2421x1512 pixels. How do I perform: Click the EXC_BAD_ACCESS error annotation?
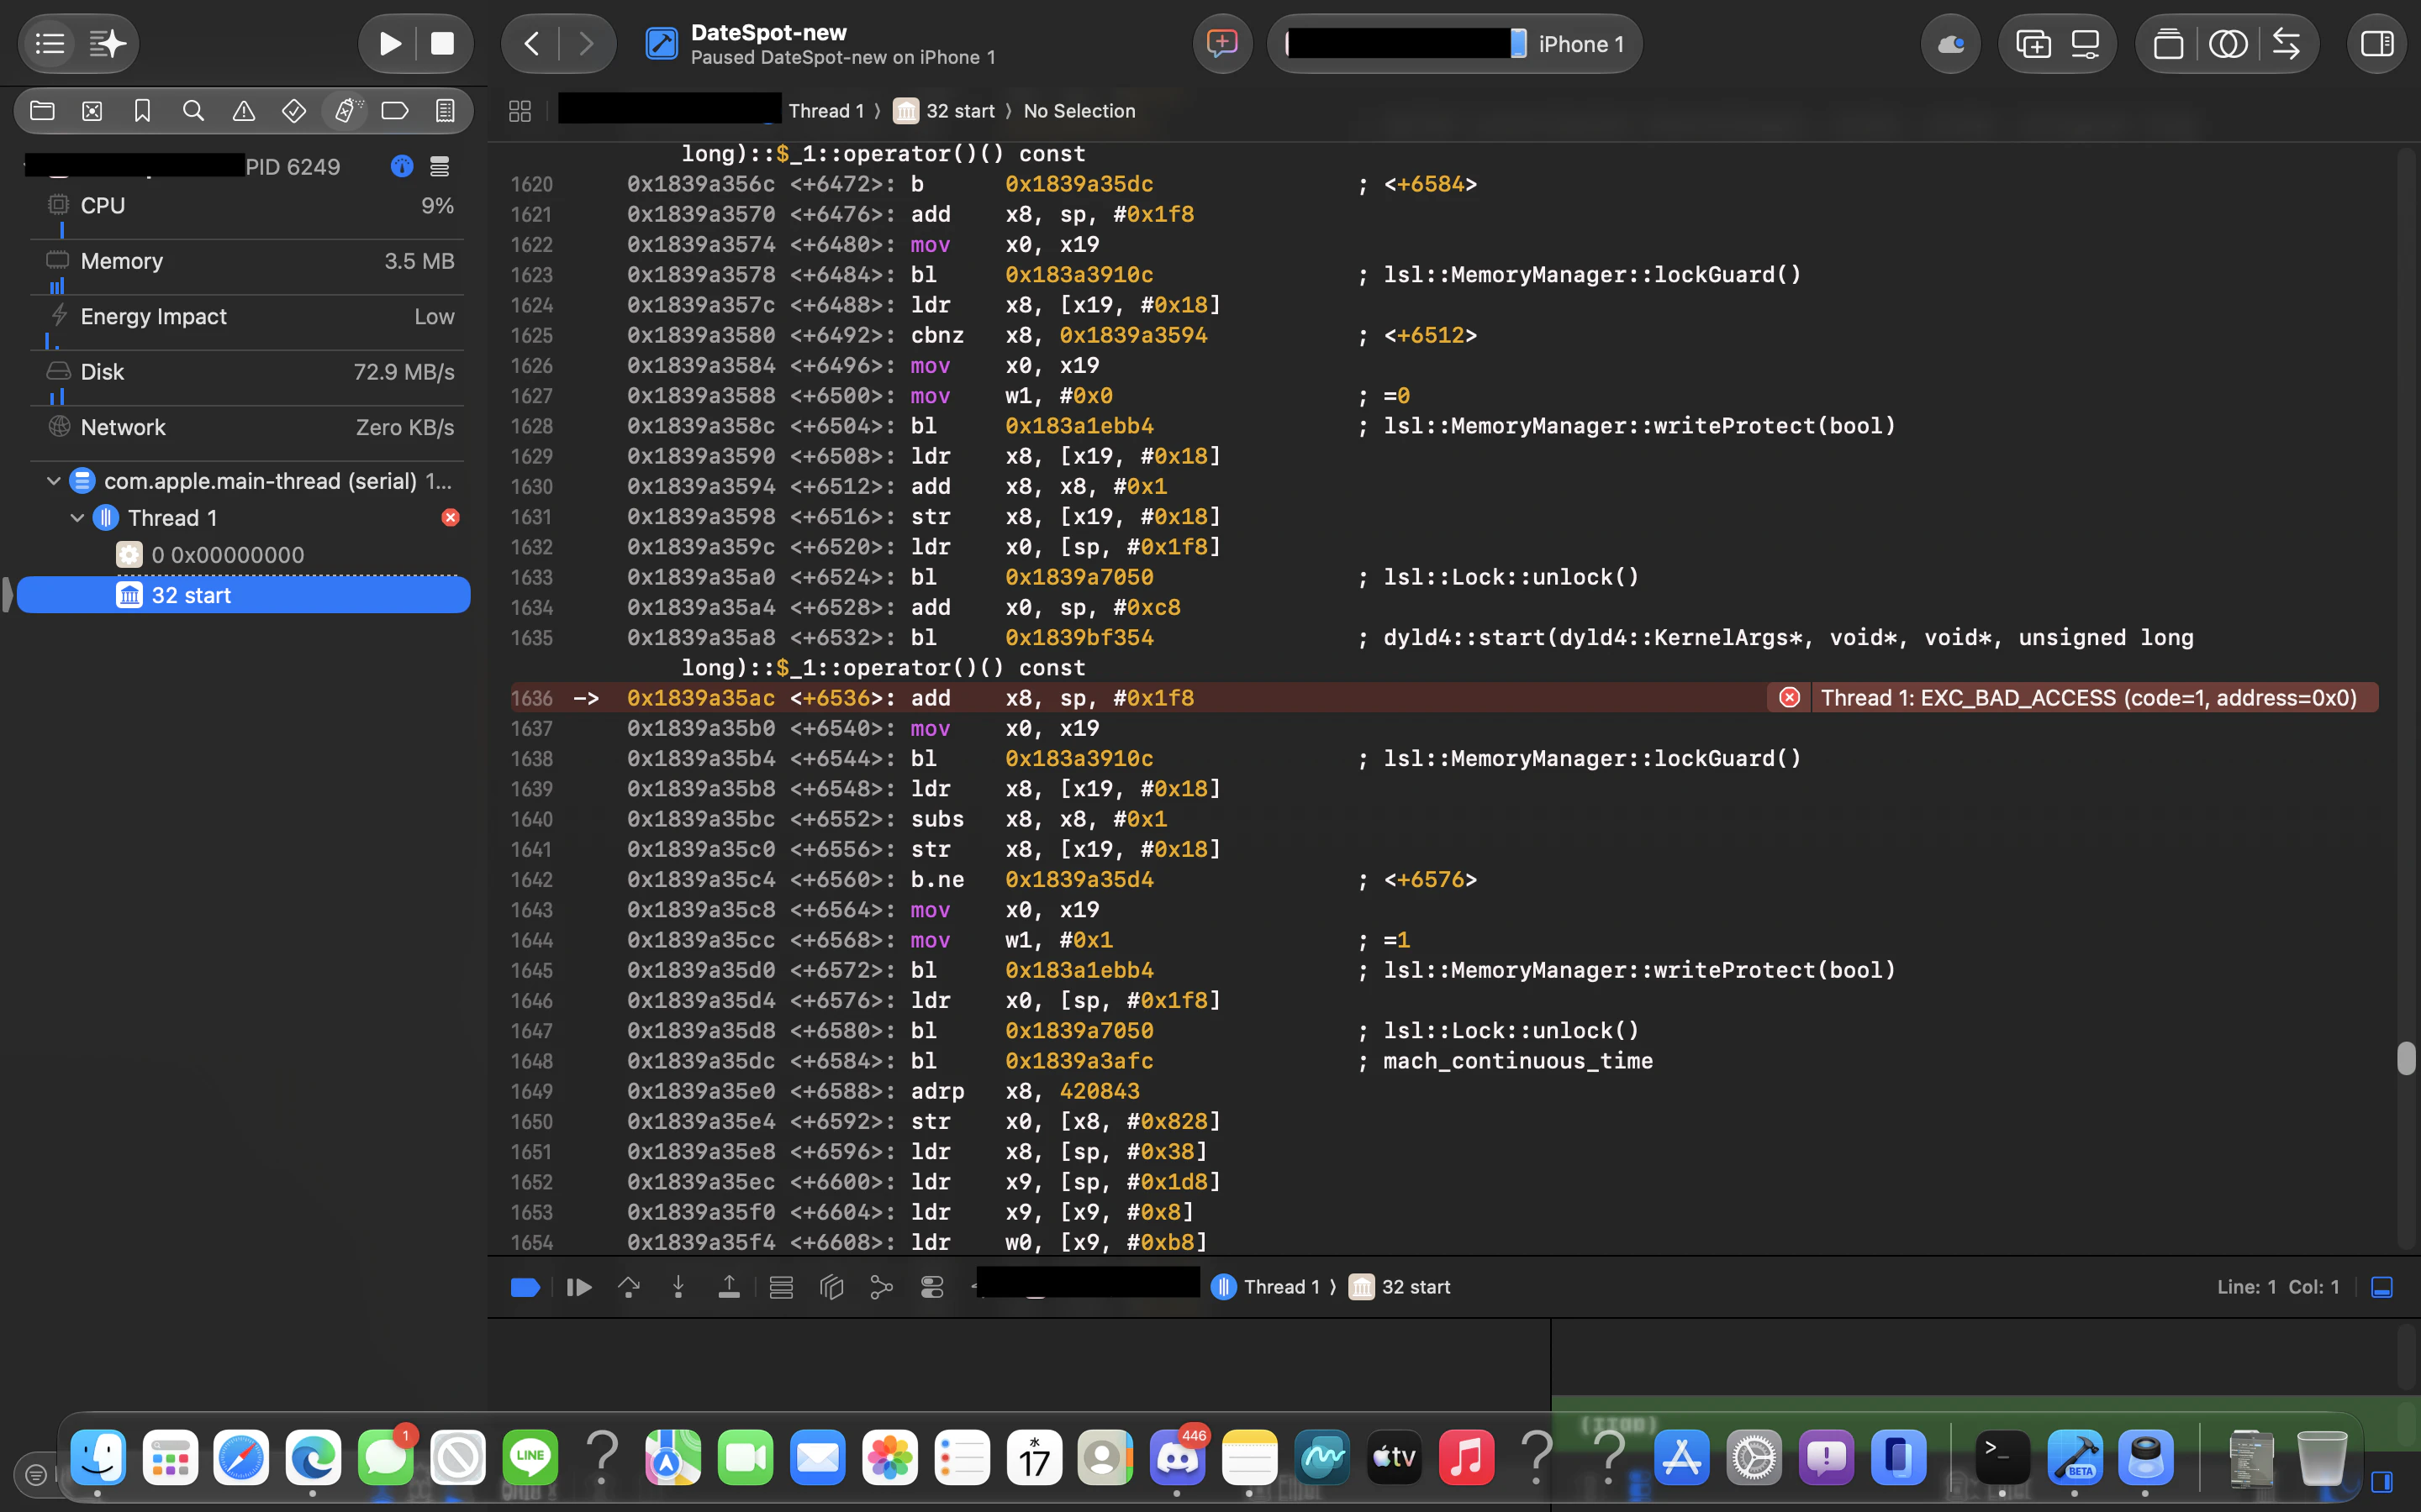click(x=2073, y=698)
